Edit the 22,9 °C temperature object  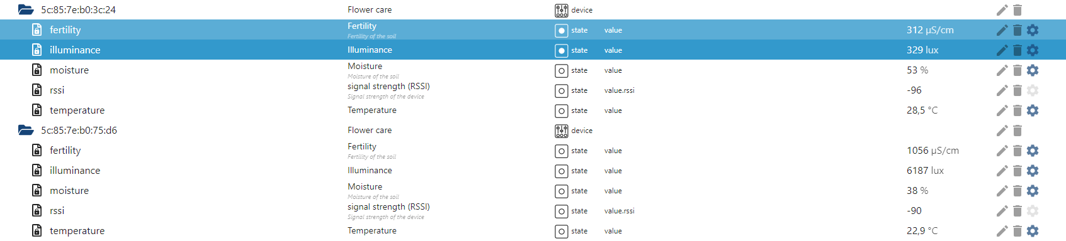point(1002,231)
